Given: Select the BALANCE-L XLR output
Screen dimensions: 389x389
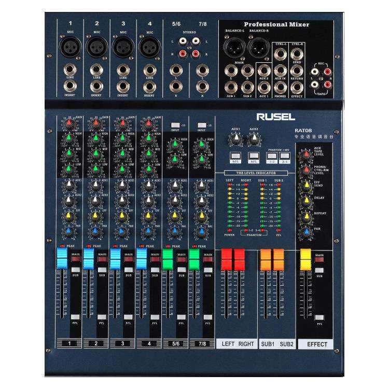Looking at the screenshot, I should tap(234, 47).
